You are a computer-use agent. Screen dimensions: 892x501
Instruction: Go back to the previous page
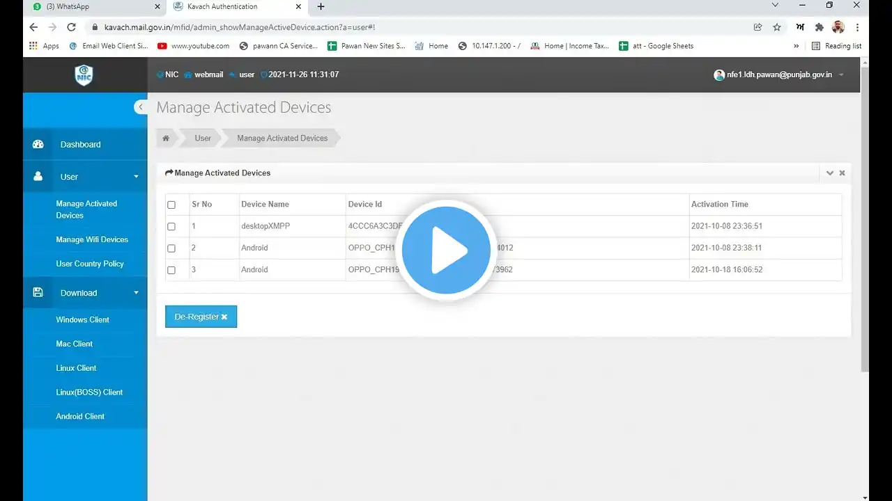(x=33, y=27)
